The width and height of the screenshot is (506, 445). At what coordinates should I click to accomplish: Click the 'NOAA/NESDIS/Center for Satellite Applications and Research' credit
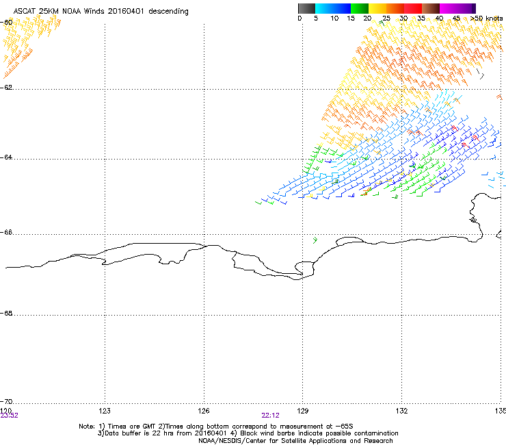[x=295, y=441]
